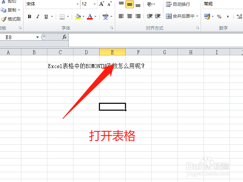
Task: Expand 合并后居中 dropdown arrow
Action: click(197, 16)
